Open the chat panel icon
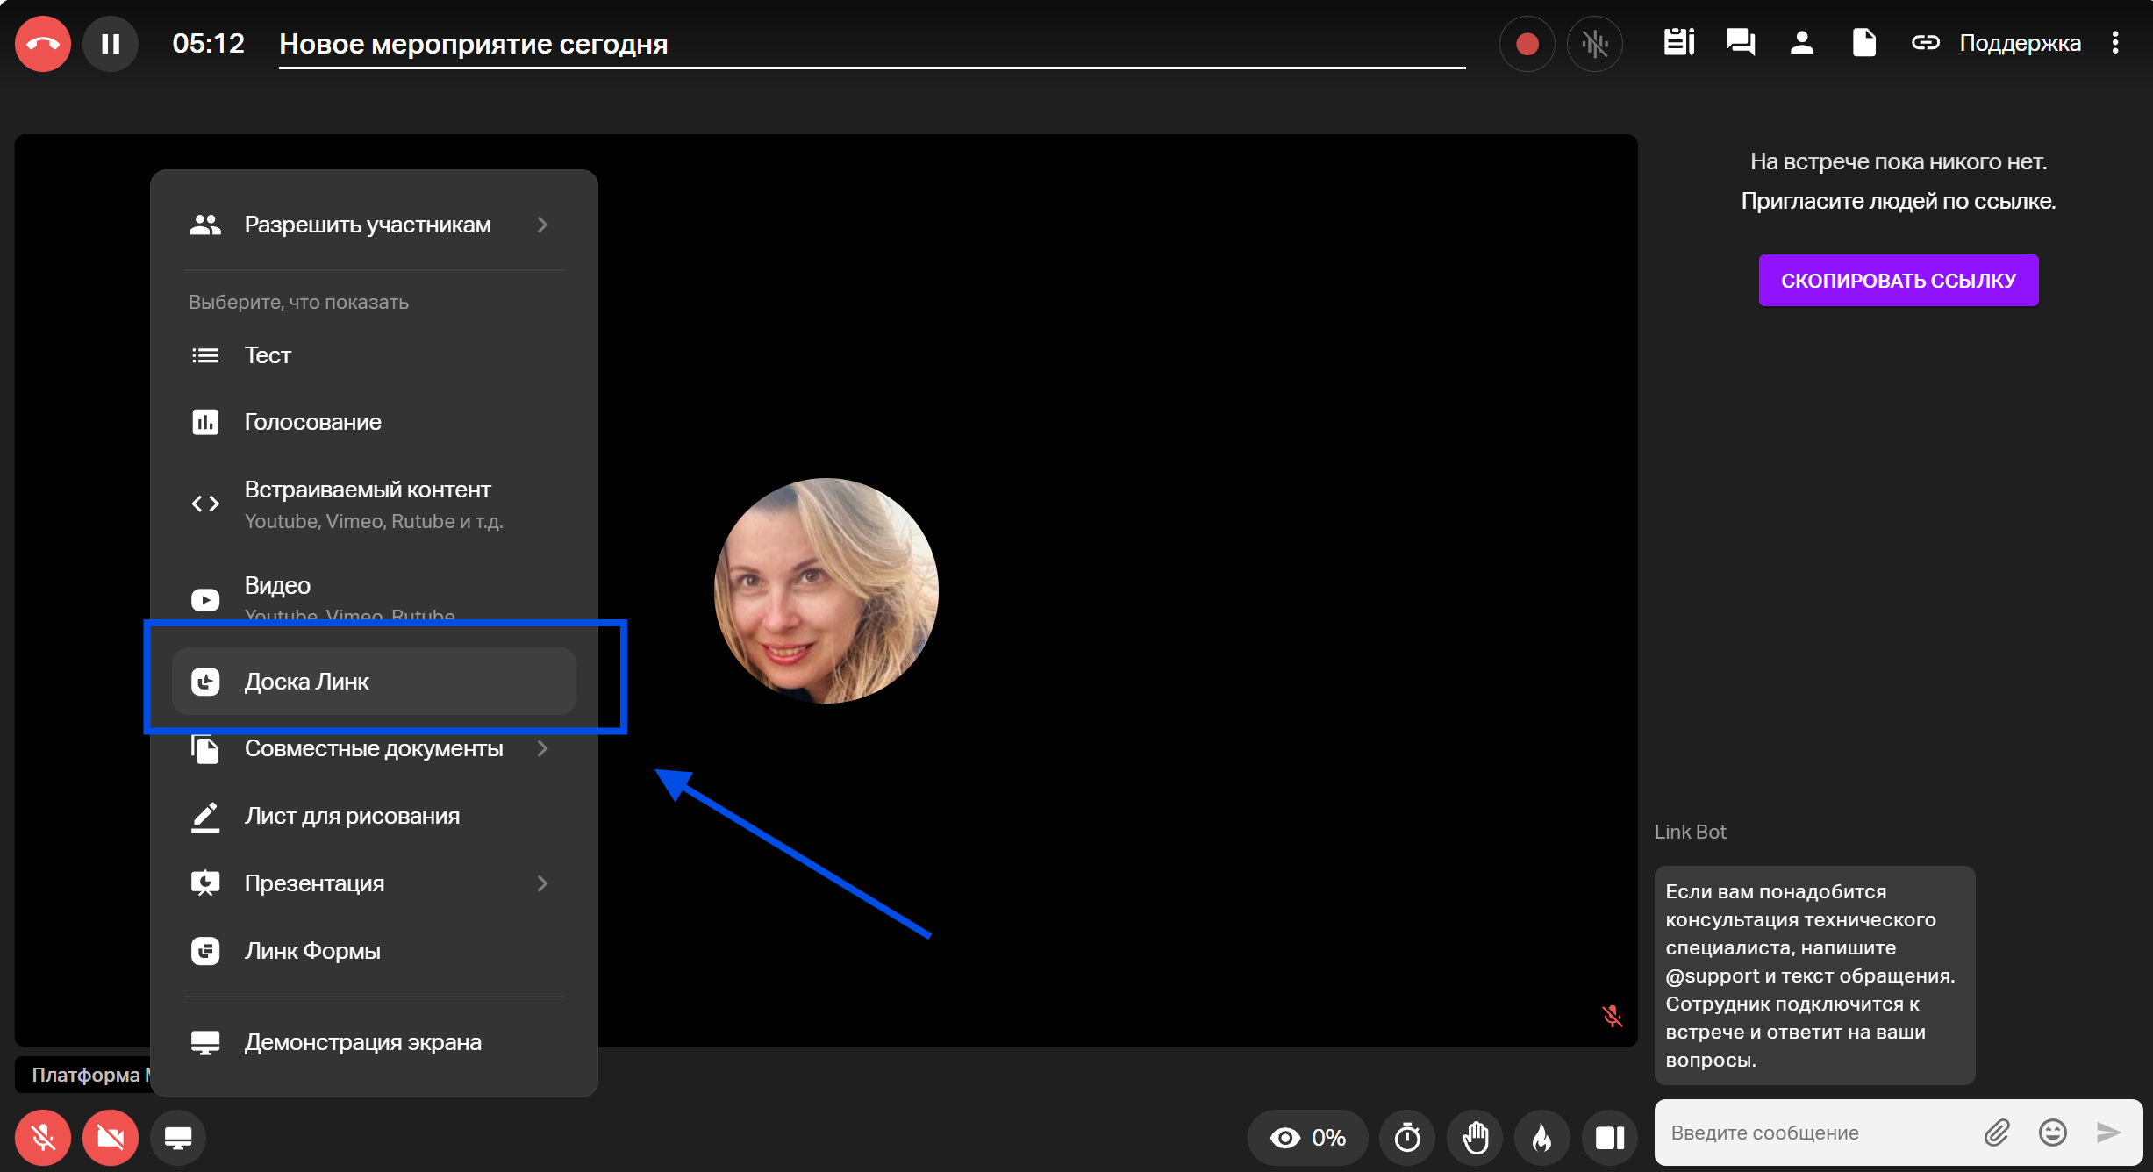Image resolution: width=2153 pixels, height=1172 pixels. click(x=1740, y=42)
